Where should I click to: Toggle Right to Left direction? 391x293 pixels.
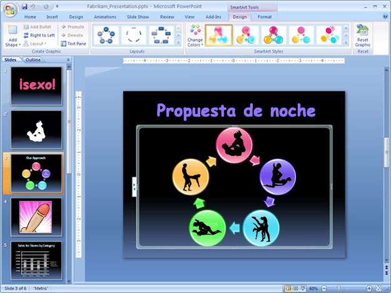[x=39, y=35]
